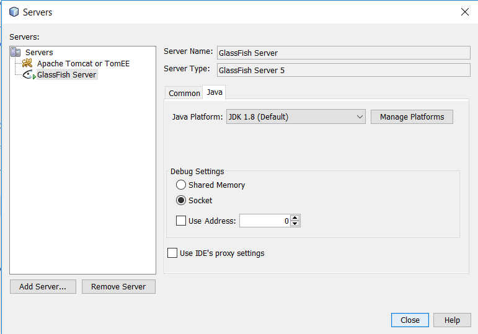This screenshot has width=478, height=334.
Task: Select GlassFish Server in the tree
Action: (x=67, y=74)
